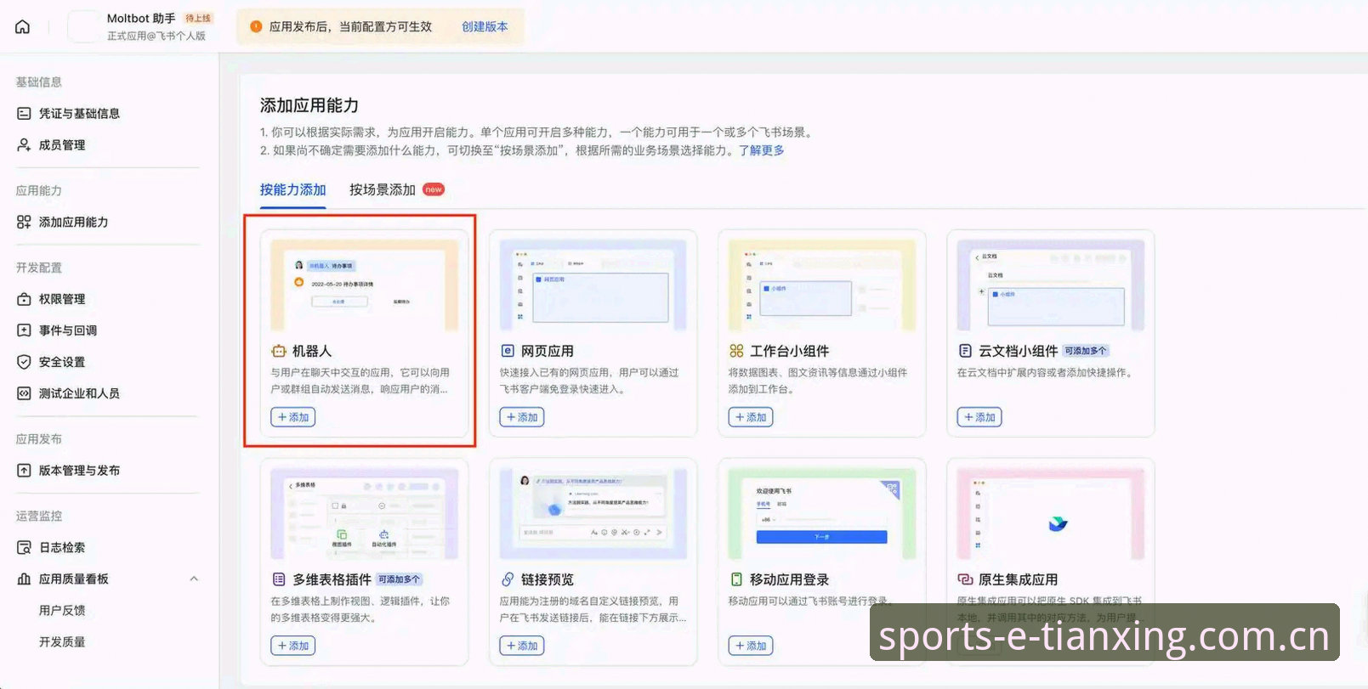This screenshot has width=1368, height=689.
Task: Add the 工作台小组件 capability
Action: point(751,417)
